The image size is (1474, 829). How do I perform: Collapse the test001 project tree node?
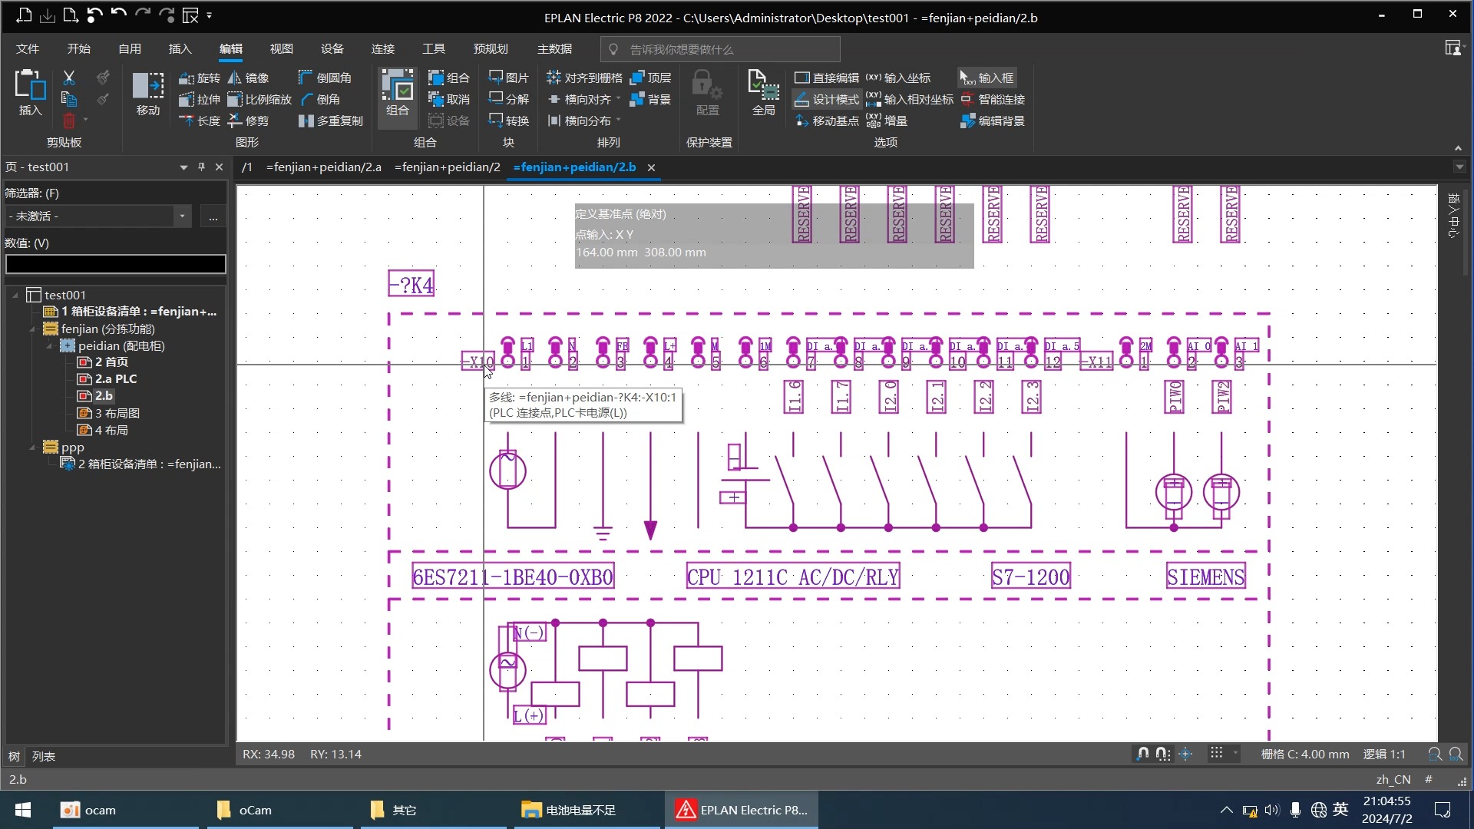click(15, 295)
